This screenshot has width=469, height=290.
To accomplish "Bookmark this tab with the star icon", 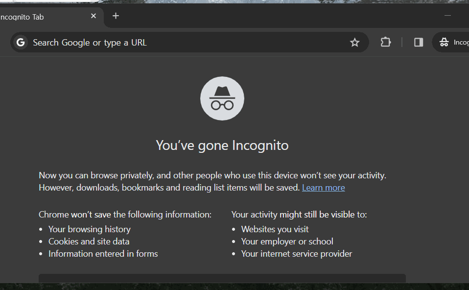I will pos(354,43).
